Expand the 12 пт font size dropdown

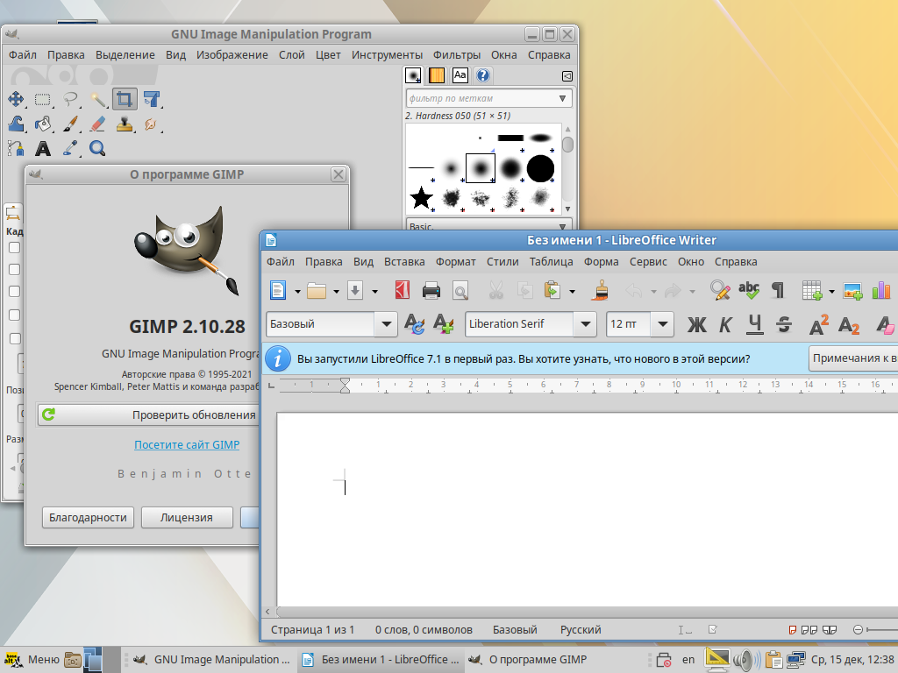663,324
